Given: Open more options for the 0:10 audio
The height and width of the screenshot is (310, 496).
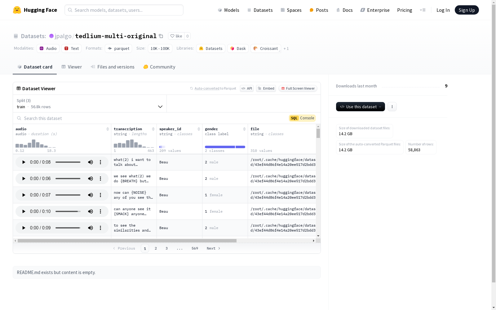Looking at the screenshot, I should click(x=100, y=211).
